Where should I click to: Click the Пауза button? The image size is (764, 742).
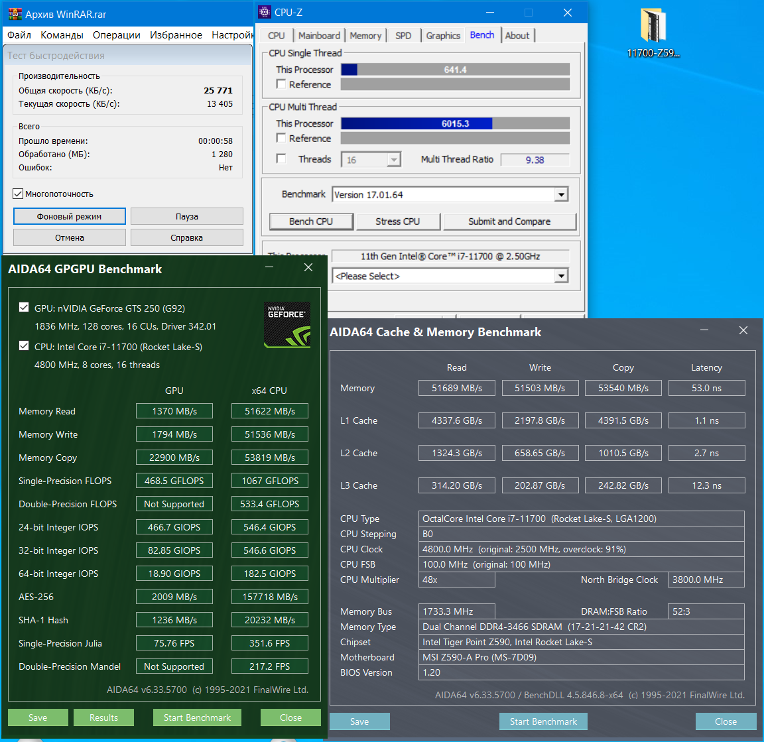(186, 216)
